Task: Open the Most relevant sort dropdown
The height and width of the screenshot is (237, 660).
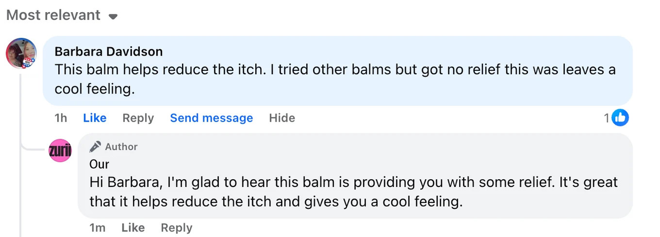Action: click(62, 15)
